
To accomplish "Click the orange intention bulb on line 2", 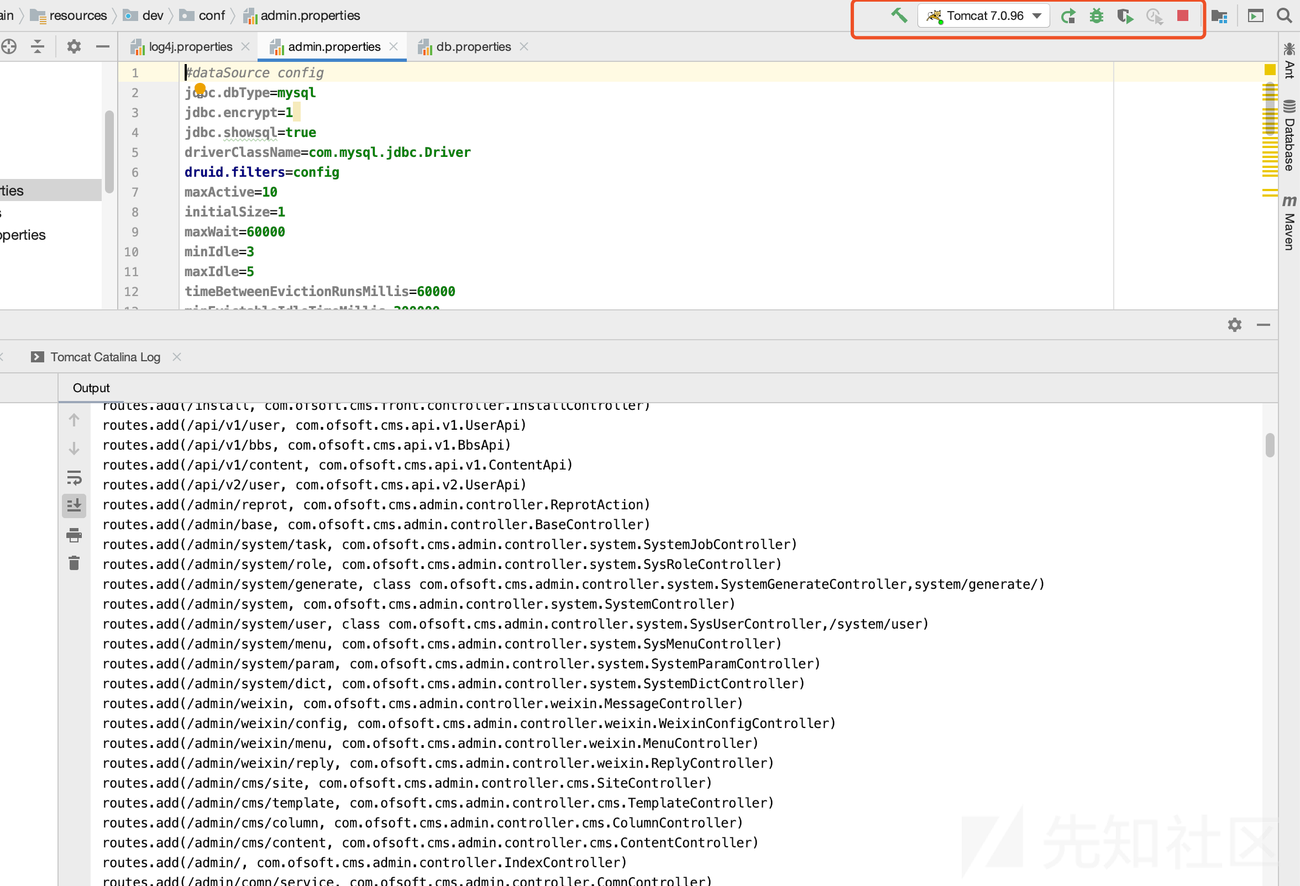I will pyautogui.click(x=200, y=89).
